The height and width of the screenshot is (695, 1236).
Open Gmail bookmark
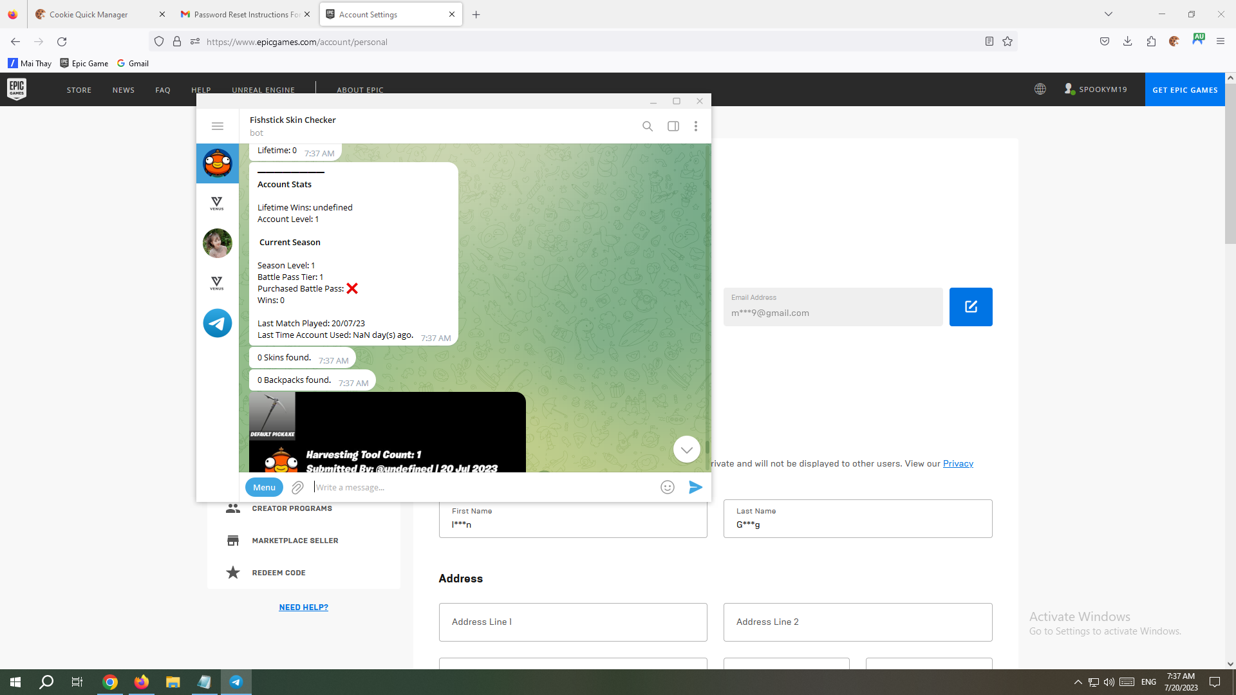[x=133, y=63]
